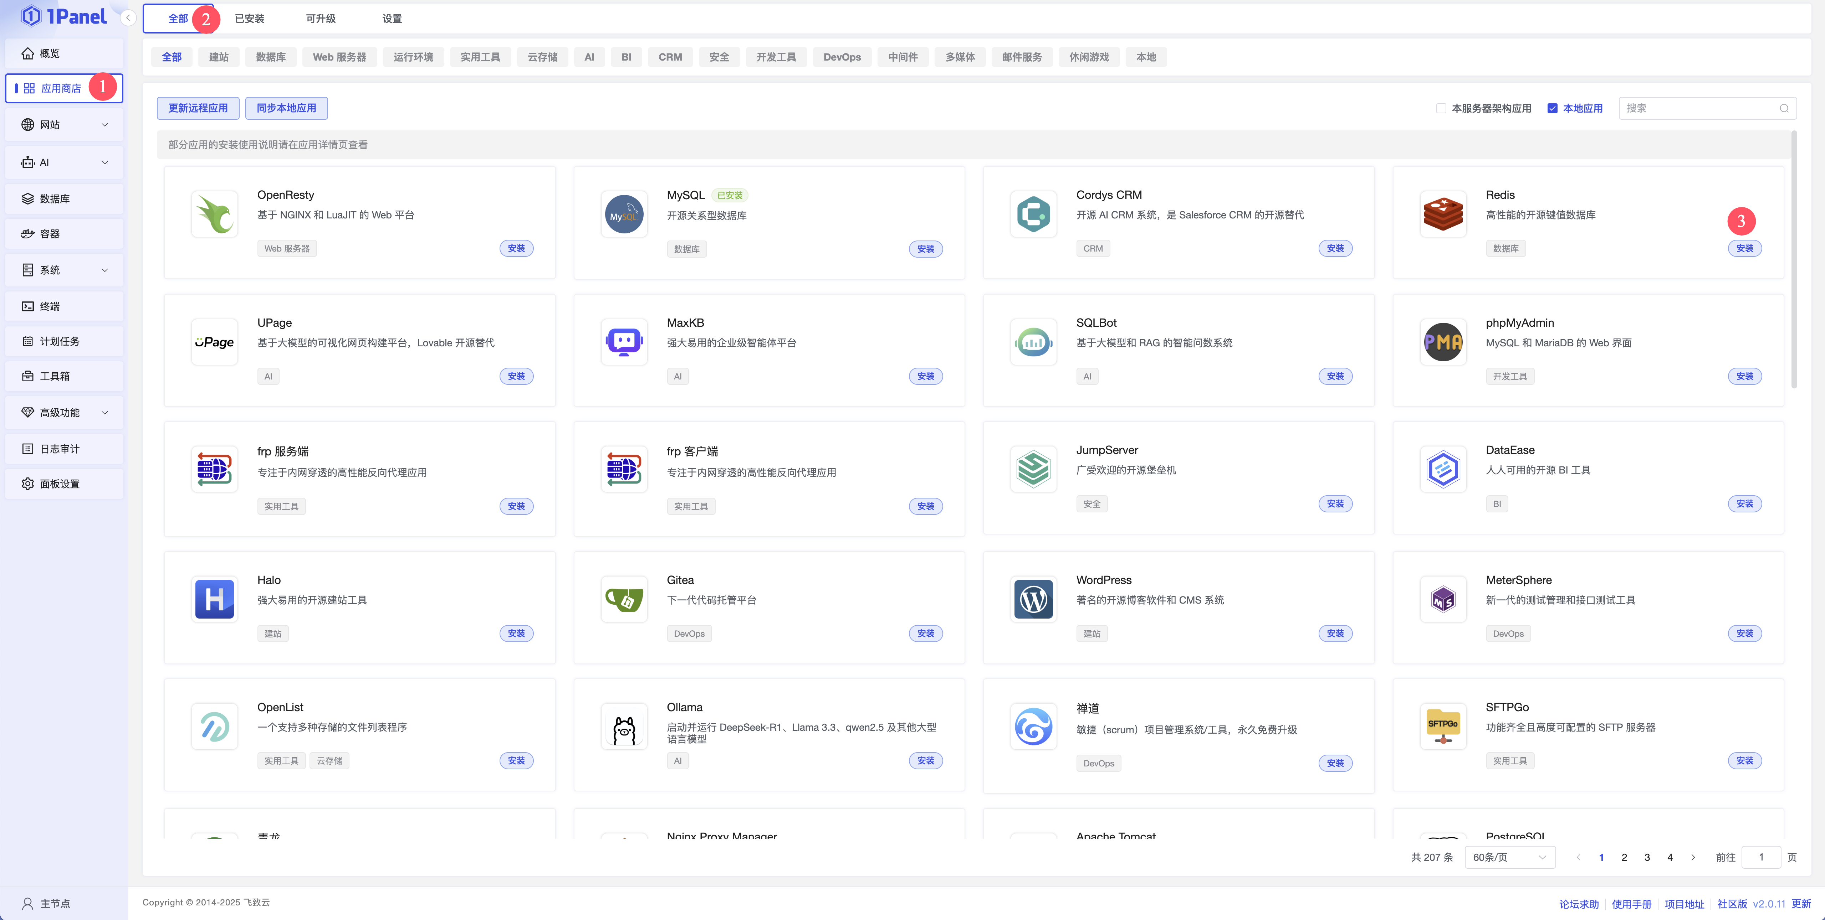Uncheck the 本地应用 checkbox
The height and width of the screenshot is (920, 1825).
point(1552,108)
